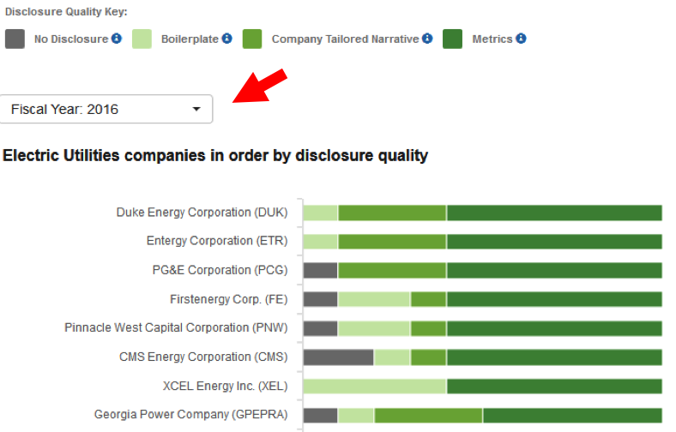Click the Duke Energy Corporation (DUK) label
The image size is (676, 432).
tap(202, 213)
